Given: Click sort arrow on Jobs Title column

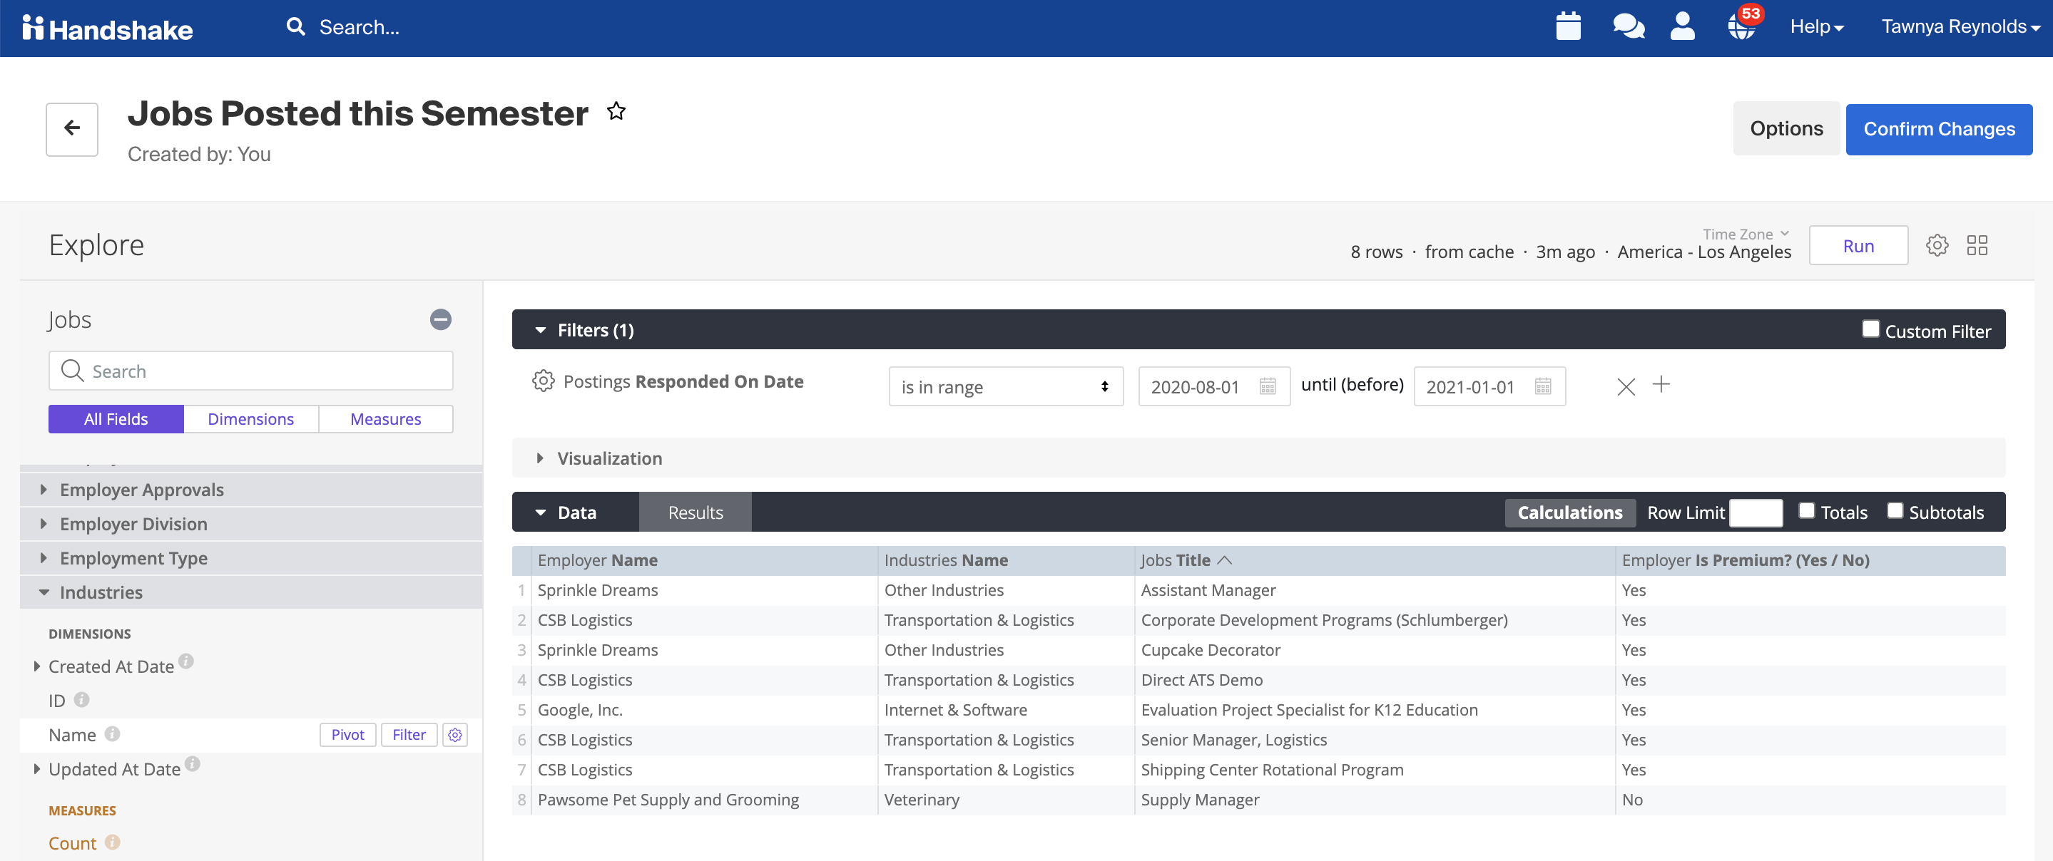Looking at the screenshot, I should [x=1225, y=560].
